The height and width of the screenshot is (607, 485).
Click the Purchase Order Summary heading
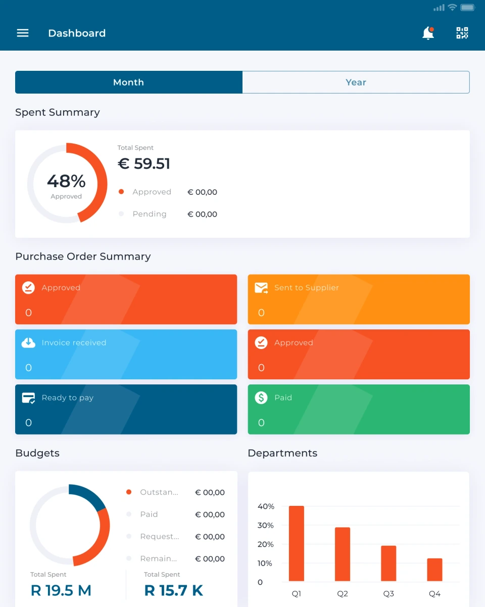point(83,256)
